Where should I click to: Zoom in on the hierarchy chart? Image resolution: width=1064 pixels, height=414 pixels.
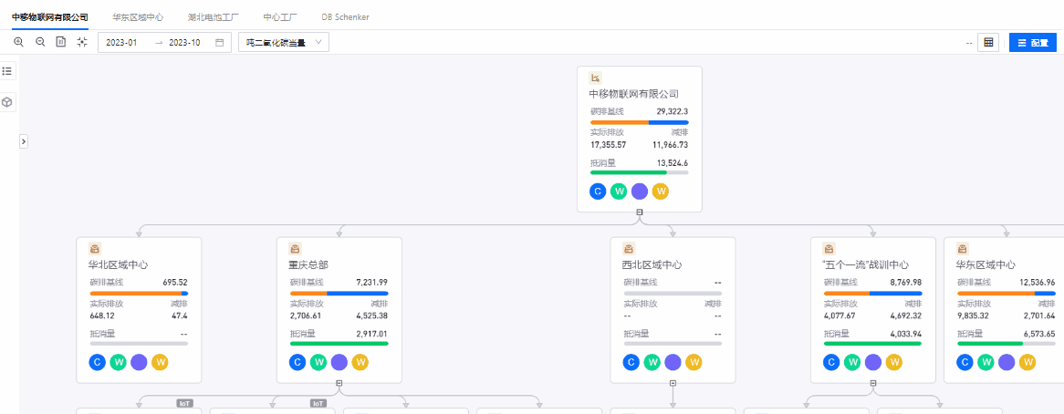(x=18, y=42)
